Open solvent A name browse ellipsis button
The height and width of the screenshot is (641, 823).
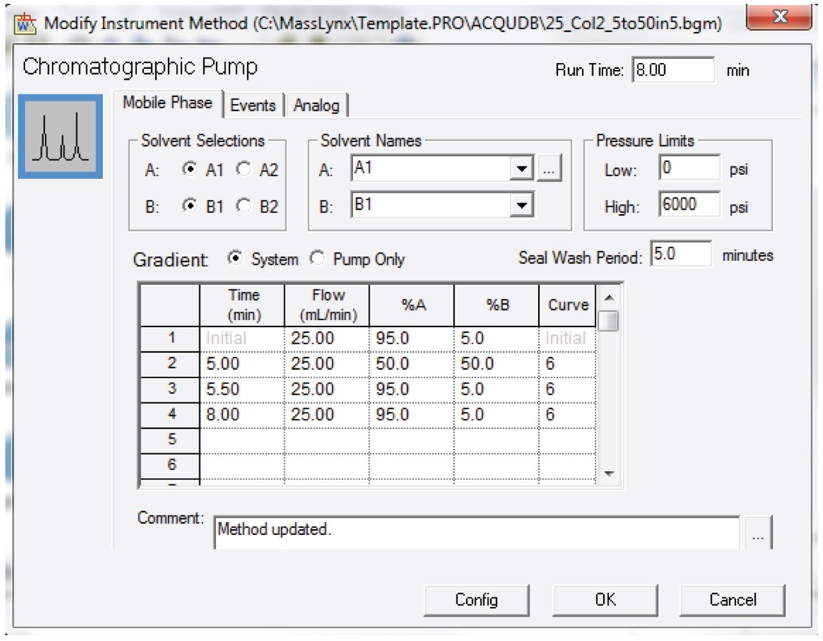pos(548,170)
